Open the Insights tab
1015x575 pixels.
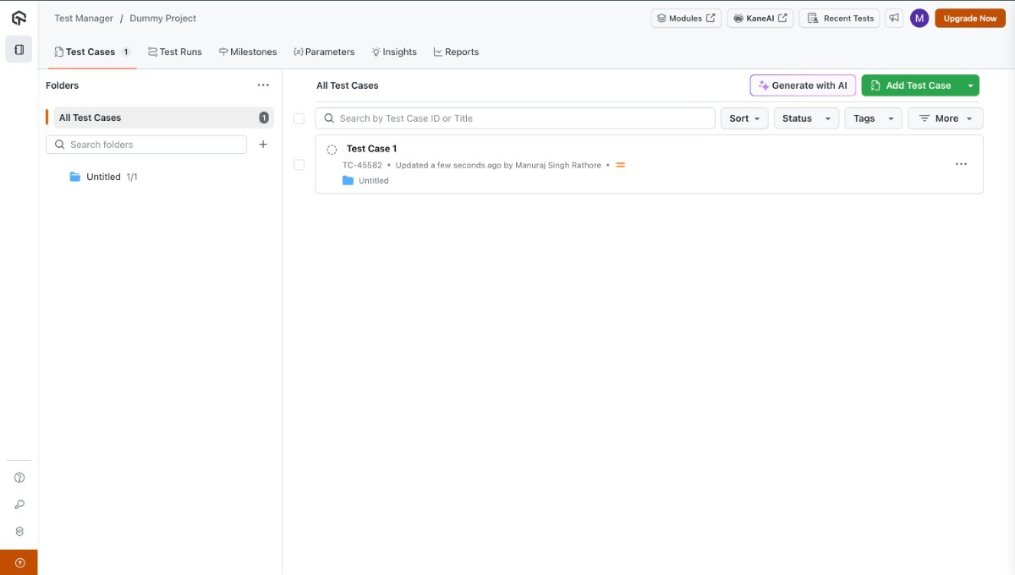click(394, 52)
